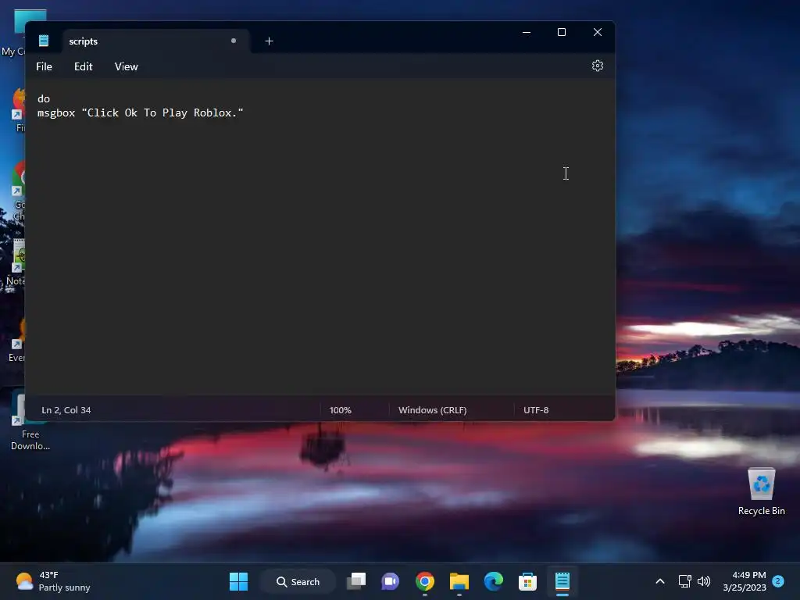The width and height of the screenshot is (800, 600).
Task: Click the UTF-8 encoding indicator
Action: [x=536, y=410]
